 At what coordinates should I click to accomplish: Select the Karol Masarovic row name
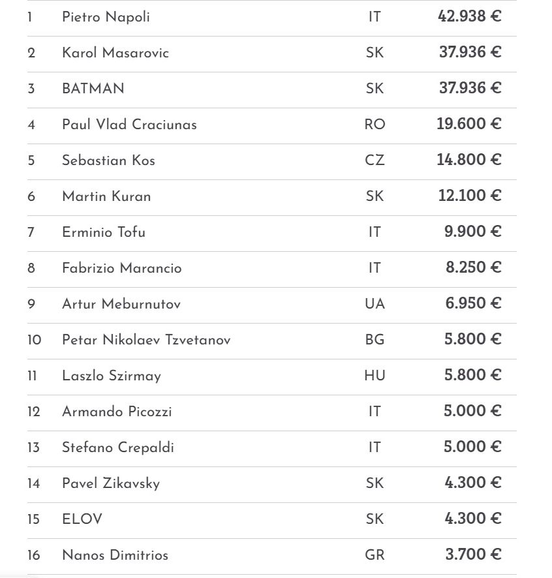115,53
